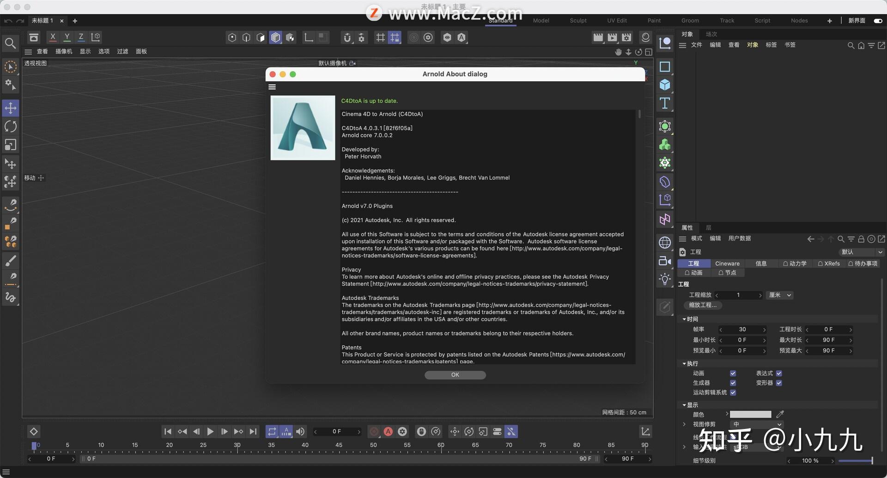Screen dimensions: 887x478
Task: Click the Record Active Objects icon
Action: pyautogui.click(x=374, y=431)
